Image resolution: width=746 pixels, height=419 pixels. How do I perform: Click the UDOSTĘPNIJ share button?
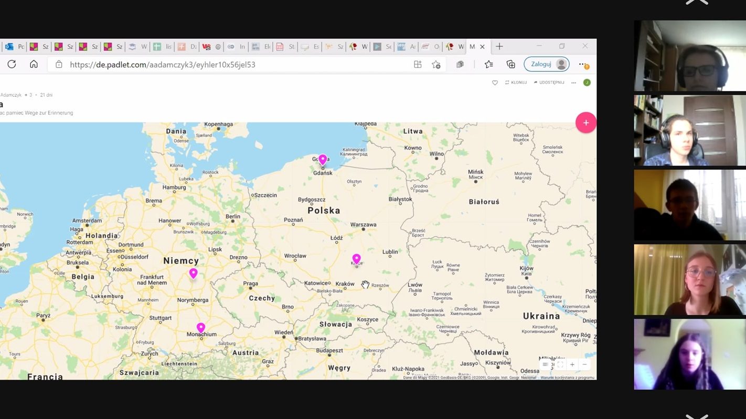pyautogui.click(x=549, y=83)
